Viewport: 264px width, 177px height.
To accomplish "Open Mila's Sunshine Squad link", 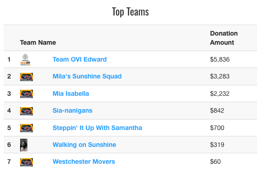I will [x=87, y=76].
